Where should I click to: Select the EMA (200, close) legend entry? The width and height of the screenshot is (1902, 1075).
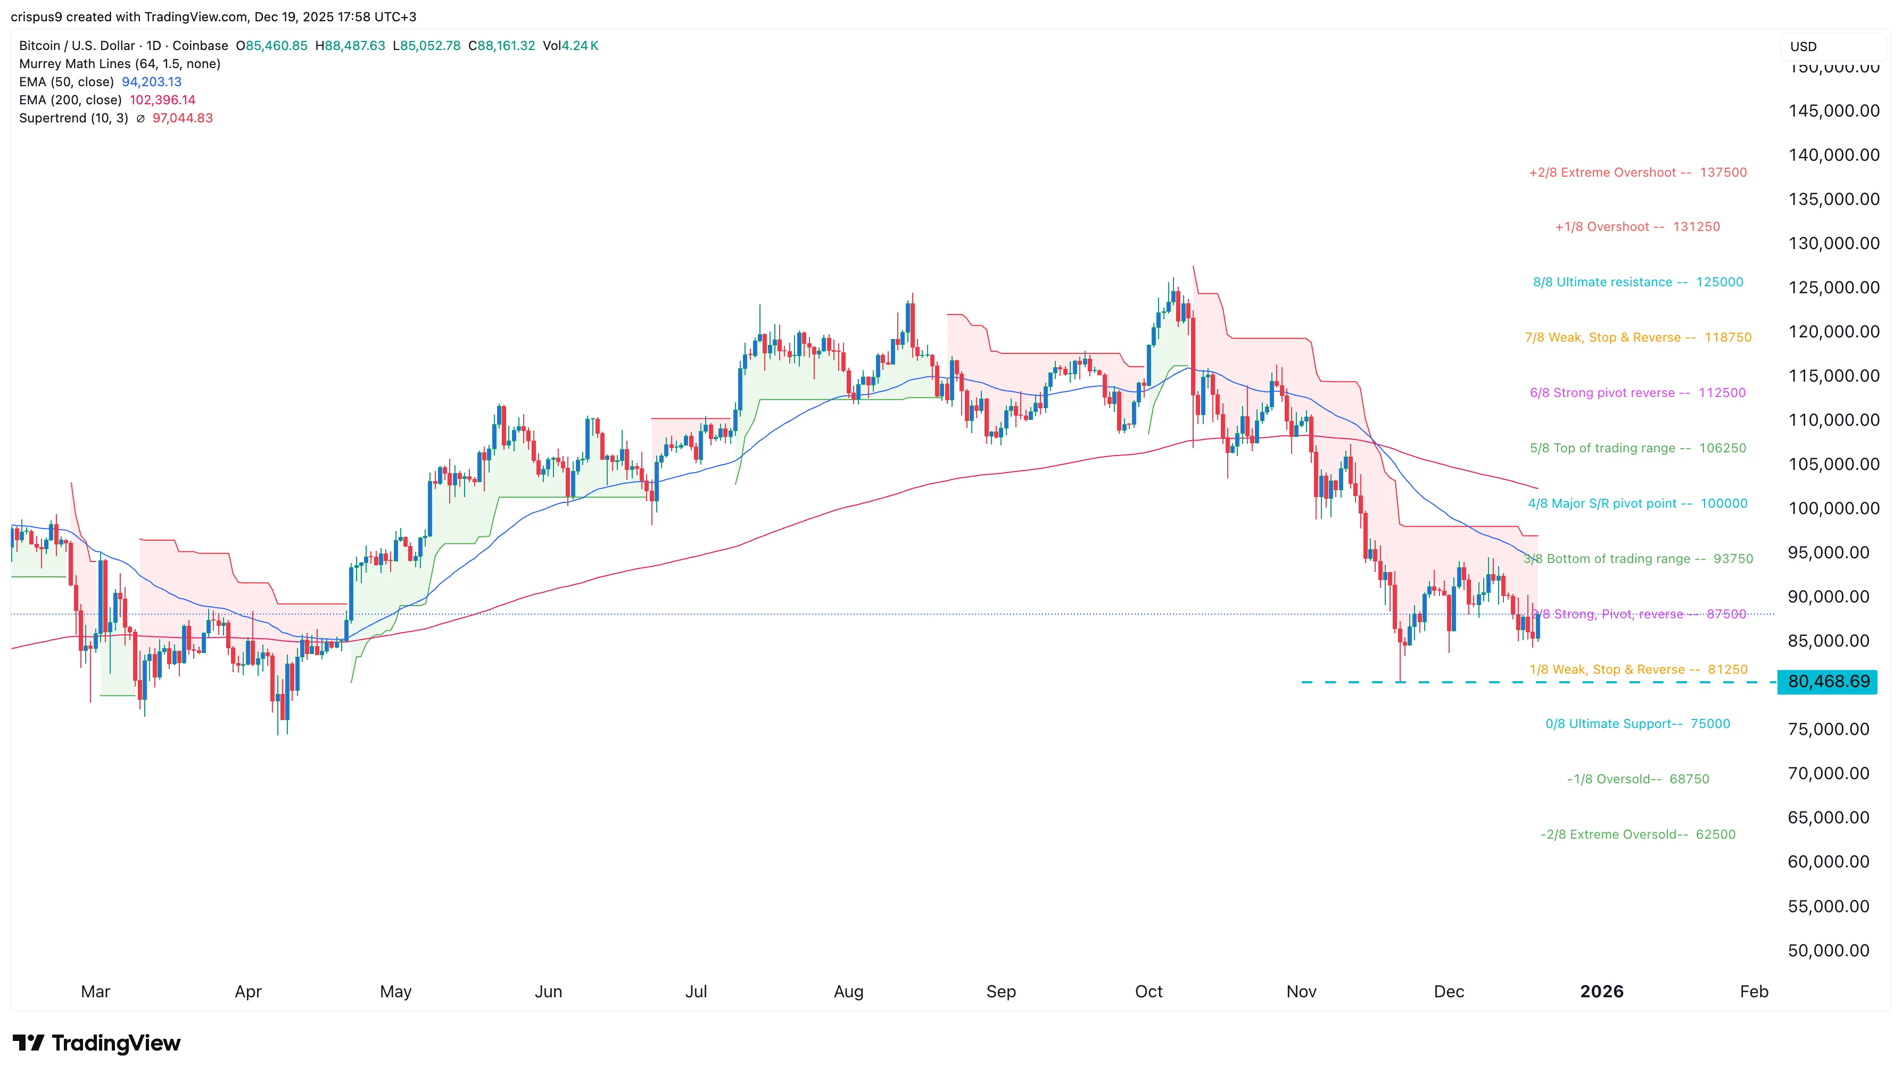[x=70, y=100]
